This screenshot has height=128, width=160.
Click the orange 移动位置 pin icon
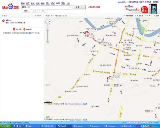[x=25, y=29]
